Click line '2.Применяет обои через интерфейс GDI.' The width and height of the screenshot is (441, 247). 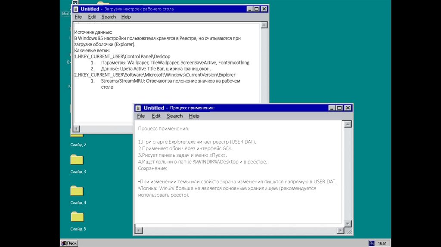pyautogui.click(x=185, y=148)
